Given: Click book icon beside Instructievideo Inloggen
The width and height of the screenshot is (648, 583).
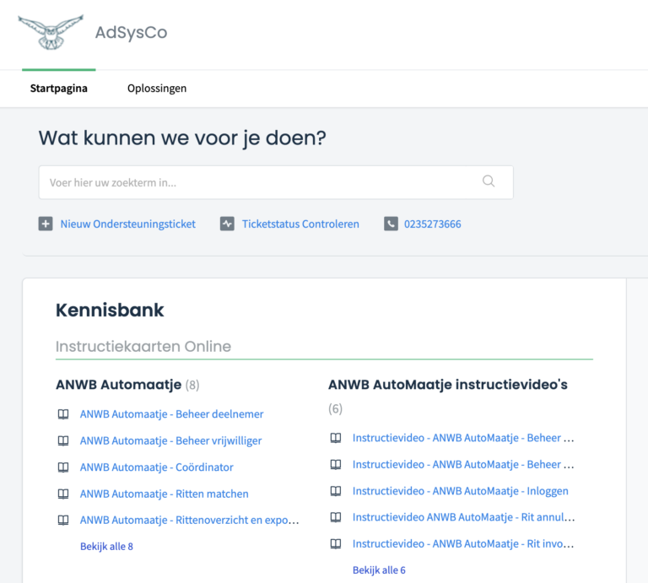Looking at the screenshot, I should point(336,491).
